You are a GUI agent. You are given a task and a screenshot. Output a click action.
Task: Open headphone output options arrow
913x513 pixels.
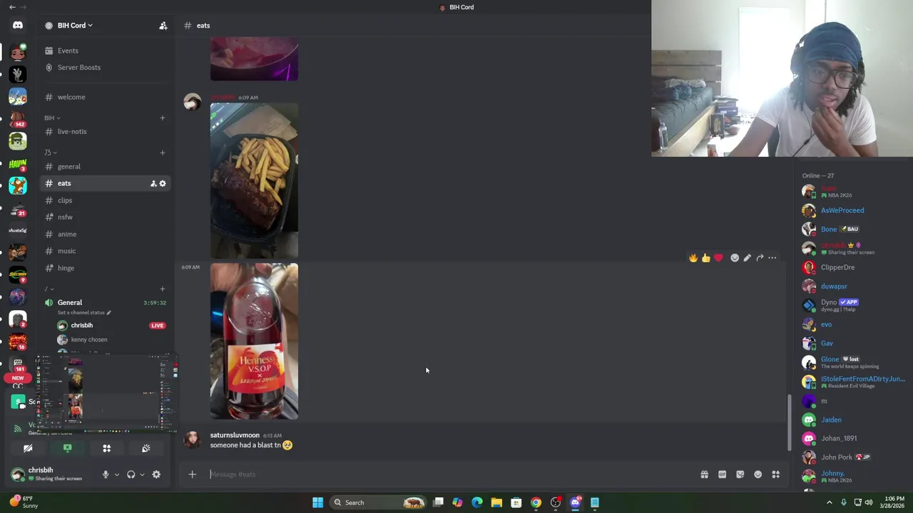coord(142,475)
